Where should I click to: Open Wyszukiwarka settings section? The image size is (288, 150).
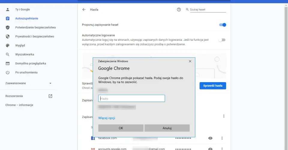tap(25, 54)
